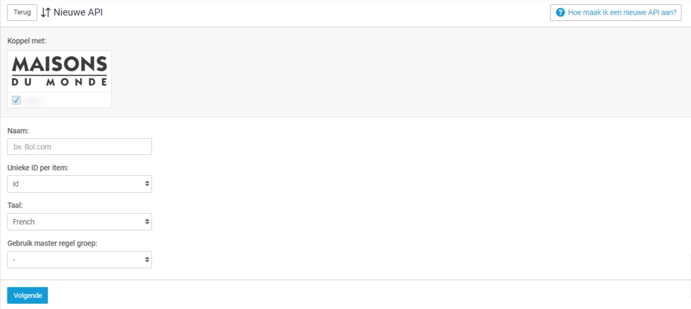Image resolution: width=691 pixels, height=309 pixels.
Task: Expand the Gebruik master regel groep dropdown
Action: click(79, 260)
